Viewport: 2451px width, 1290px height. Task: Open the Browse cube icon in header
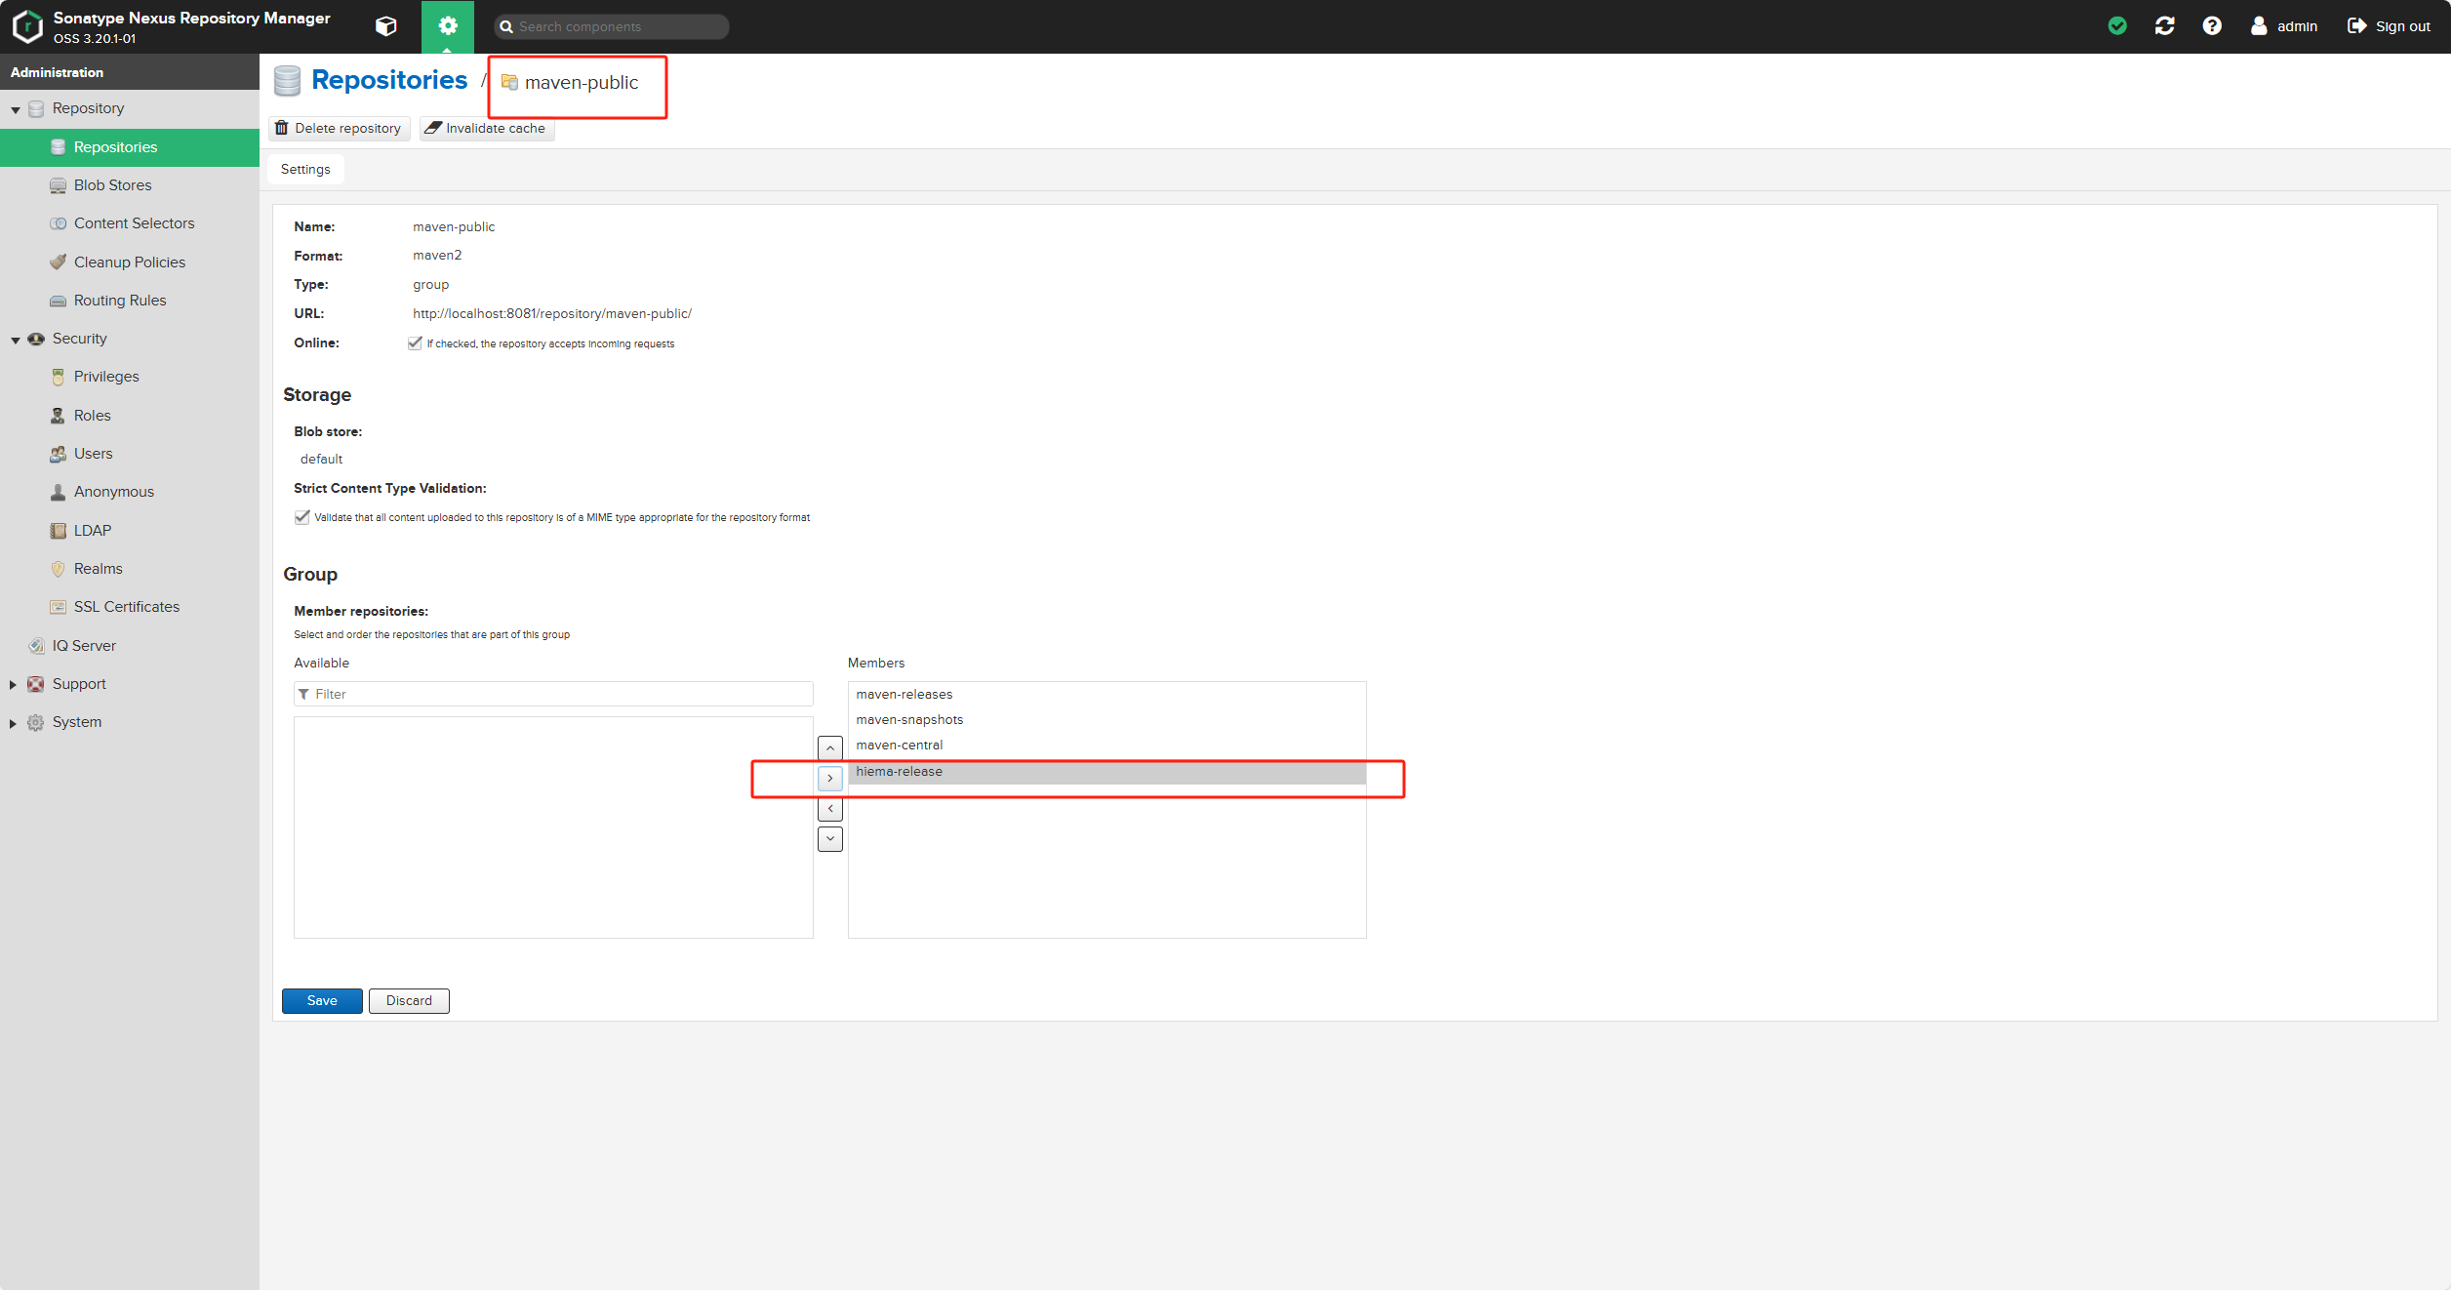point(386,26)
